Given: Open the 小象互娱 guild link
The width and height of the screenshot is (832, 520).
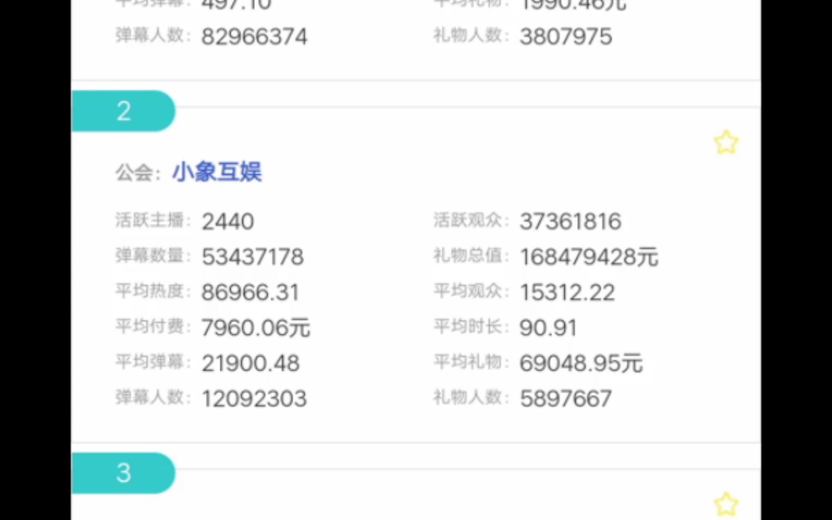Looking at the screenshot, I should coord(217,172).
